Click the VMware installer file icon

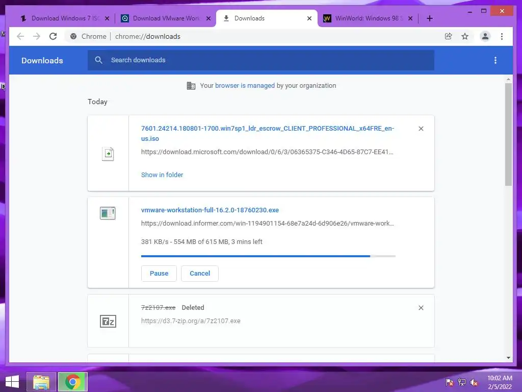[x=108, y=213]
